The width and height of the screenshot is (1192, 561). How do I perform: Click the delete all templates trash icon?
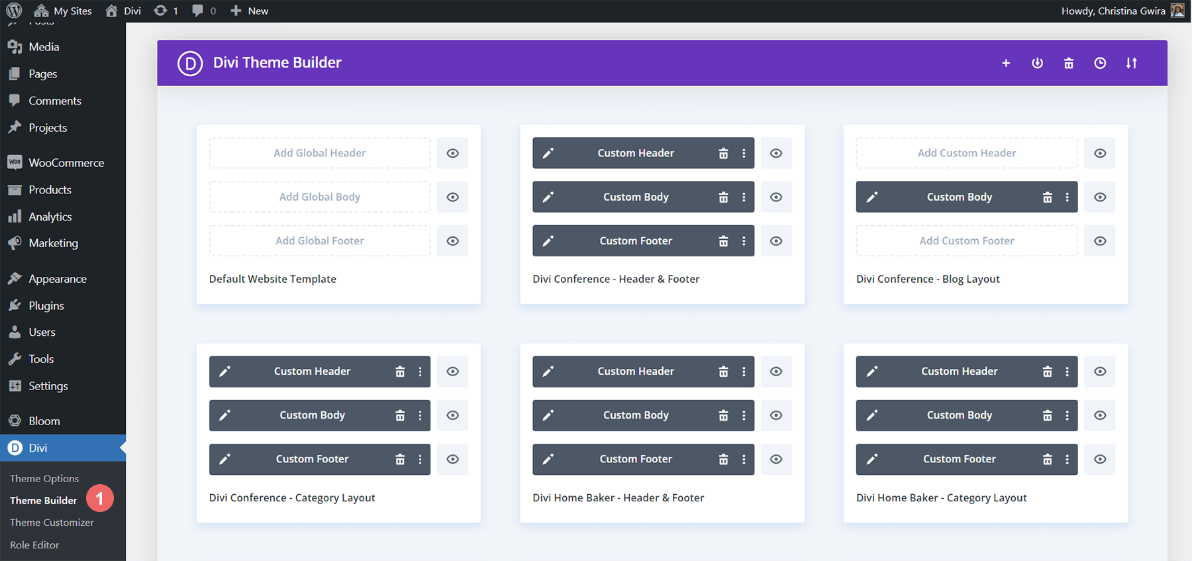point(1069,63)
